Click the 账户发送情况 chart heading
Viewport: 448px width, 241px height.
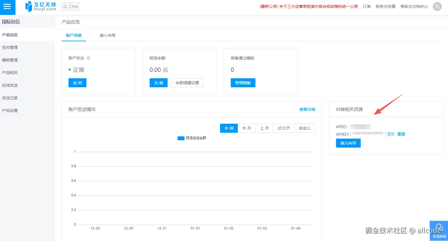click(x=82, y=109)
